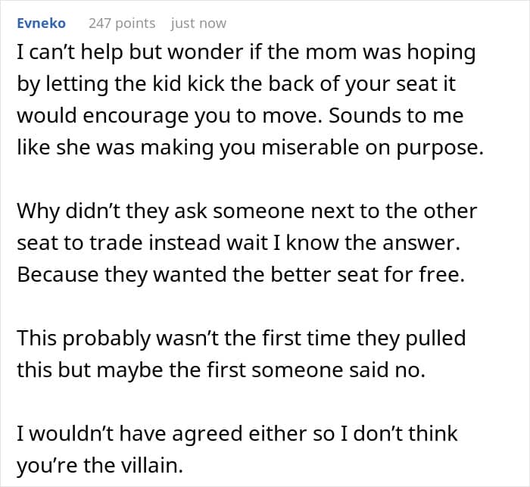
Task: Click the 247 points score label
Action: [122, 23]
